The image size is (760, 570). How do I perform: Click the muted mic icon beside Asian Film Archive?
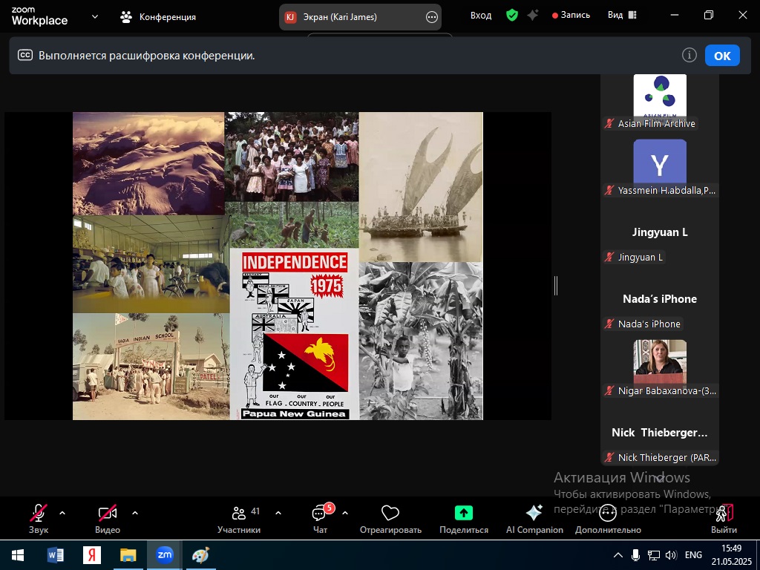609,124
